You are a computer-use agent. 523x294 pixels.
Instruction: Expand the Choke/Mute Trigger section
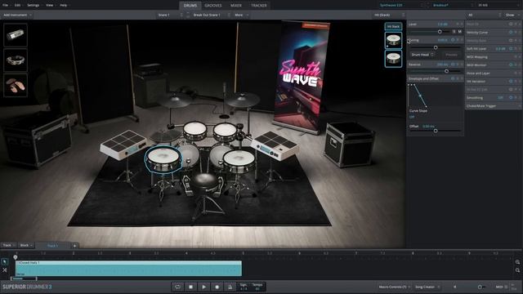point(493,106)
